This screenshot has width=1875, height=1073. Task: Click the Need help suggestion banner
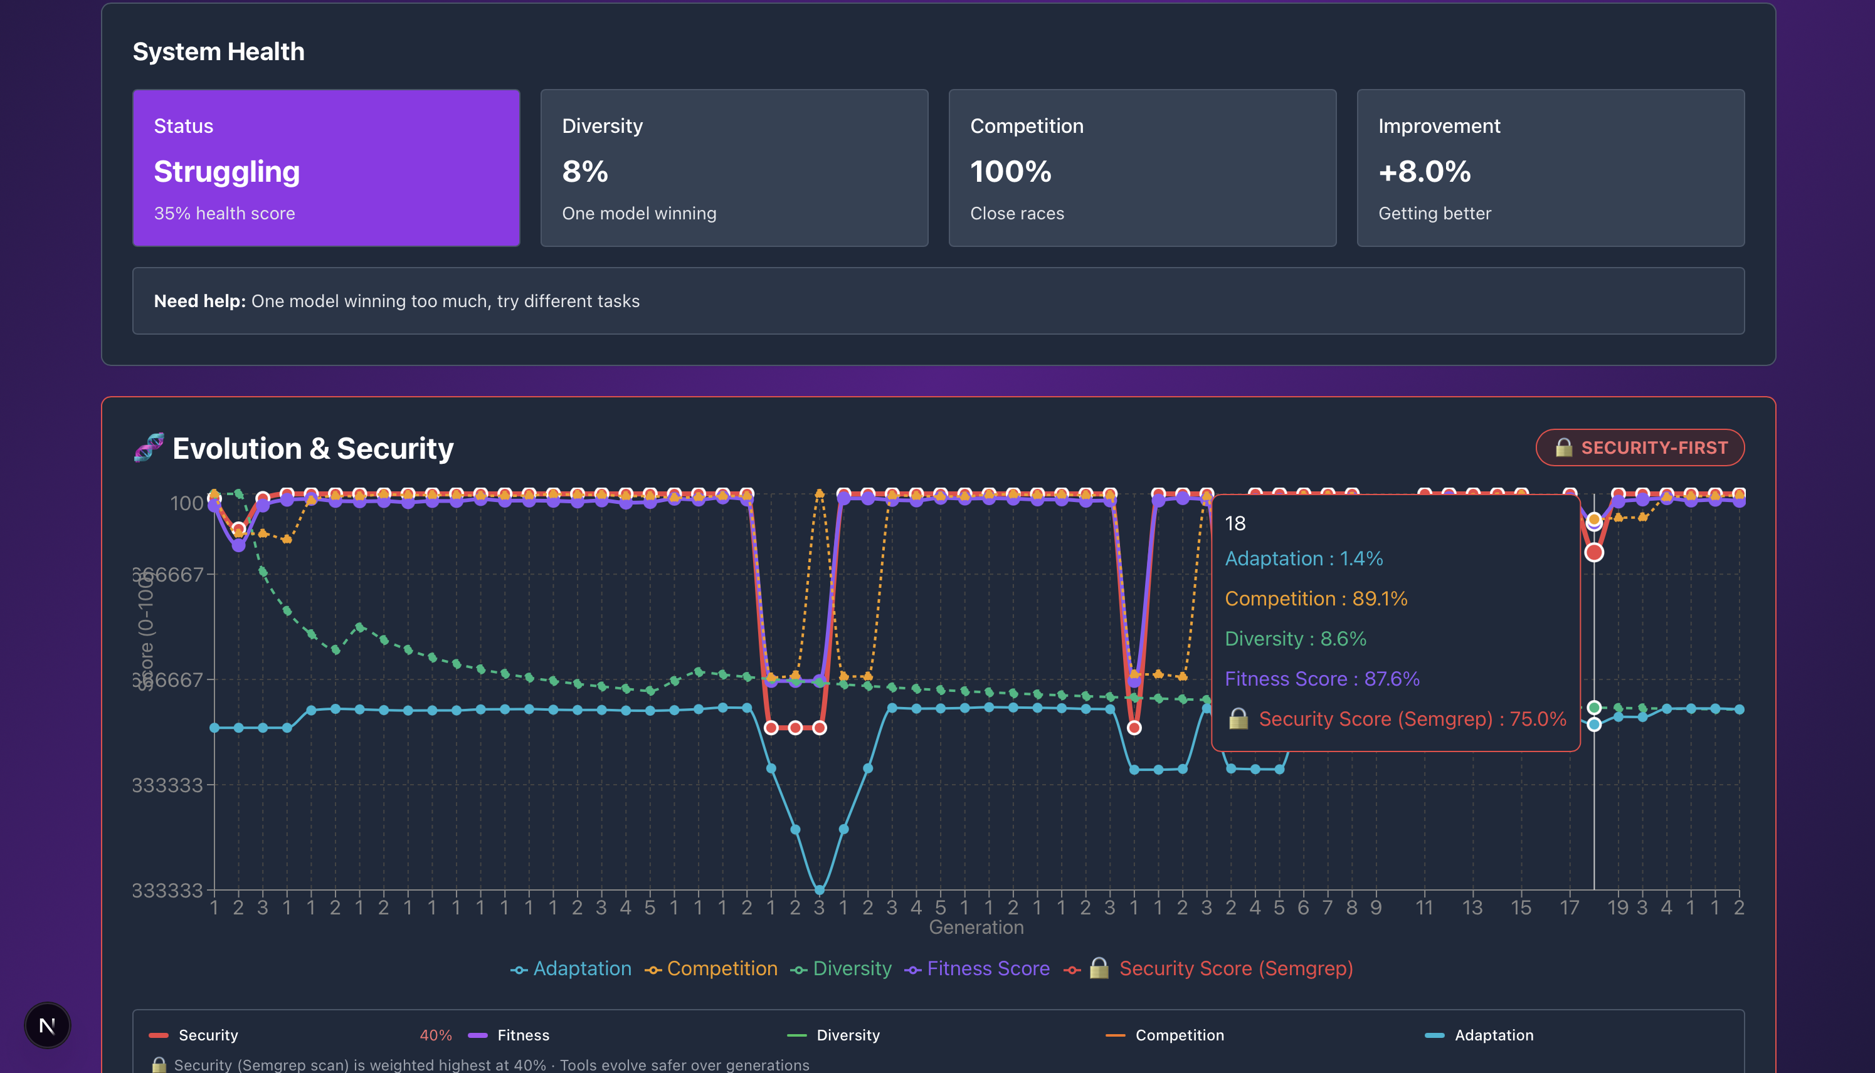tap(938, 301)
